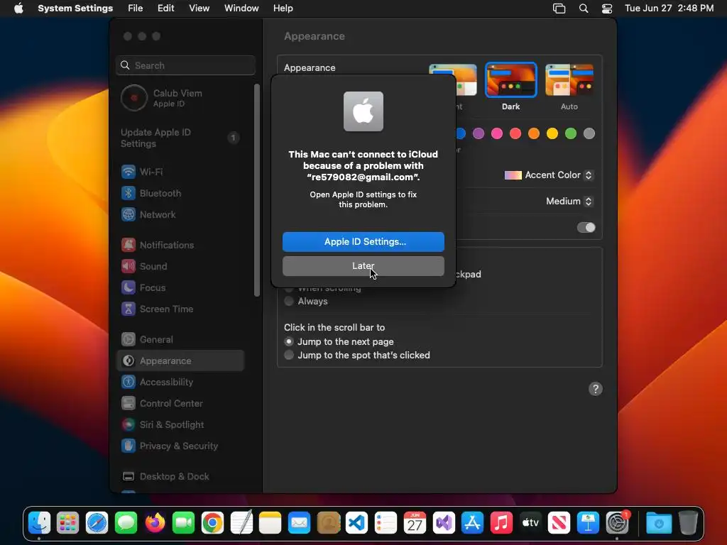Click the sidebar Search field
This screenshot has width=727, height=545.
(185, 65)
